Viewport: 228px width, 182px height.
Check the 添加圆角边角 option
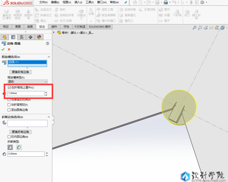pyautogui.click(x=9, y=110)
